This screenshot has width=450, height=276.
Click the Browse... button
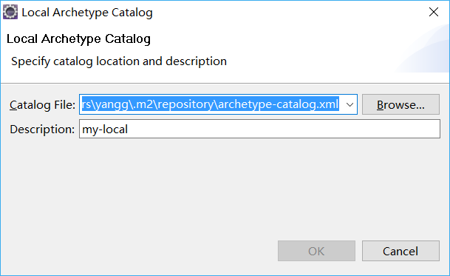400,104
